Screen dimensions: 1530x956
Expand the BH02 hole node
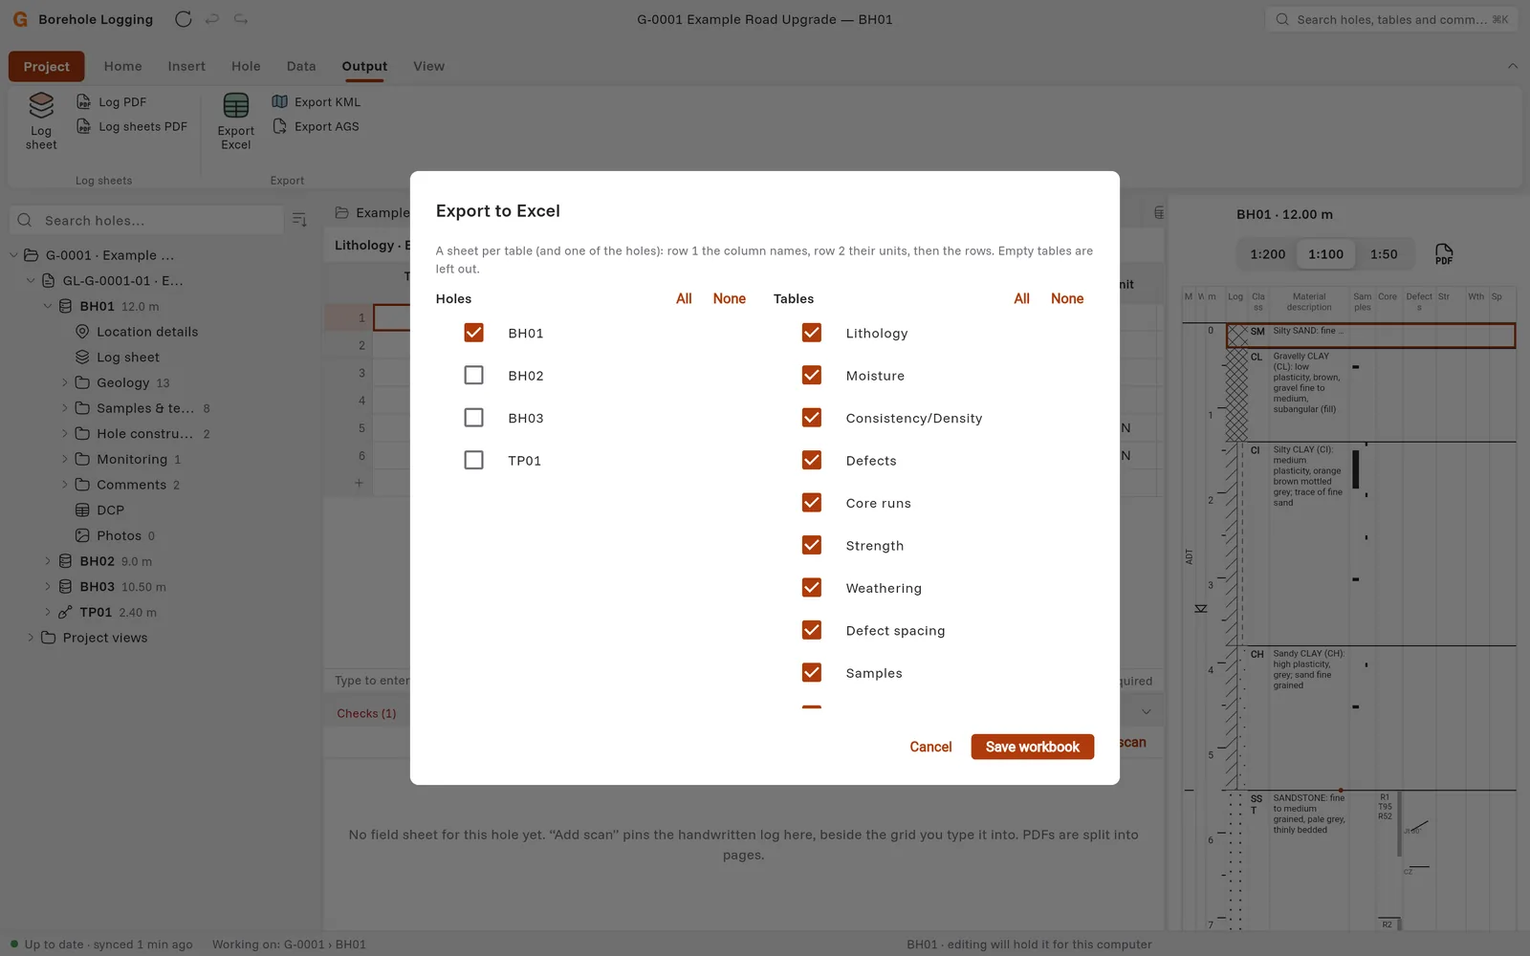click(48, 561)
